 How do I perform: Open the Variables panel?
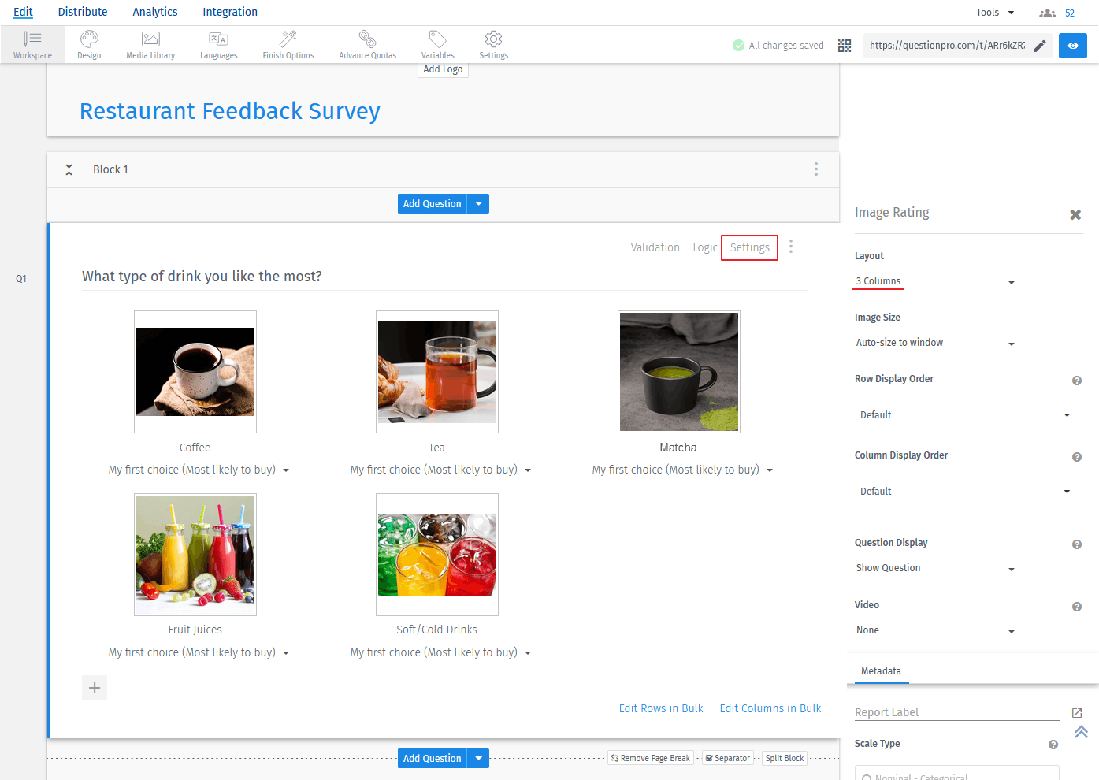pyautogui.click(x=437, y=44)
